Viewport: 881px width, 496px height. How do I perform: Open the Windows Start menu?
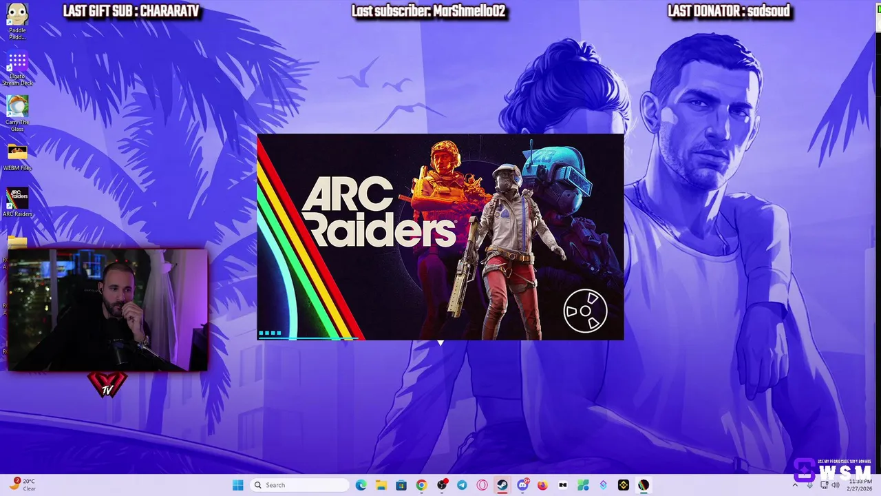click(237, 485)
